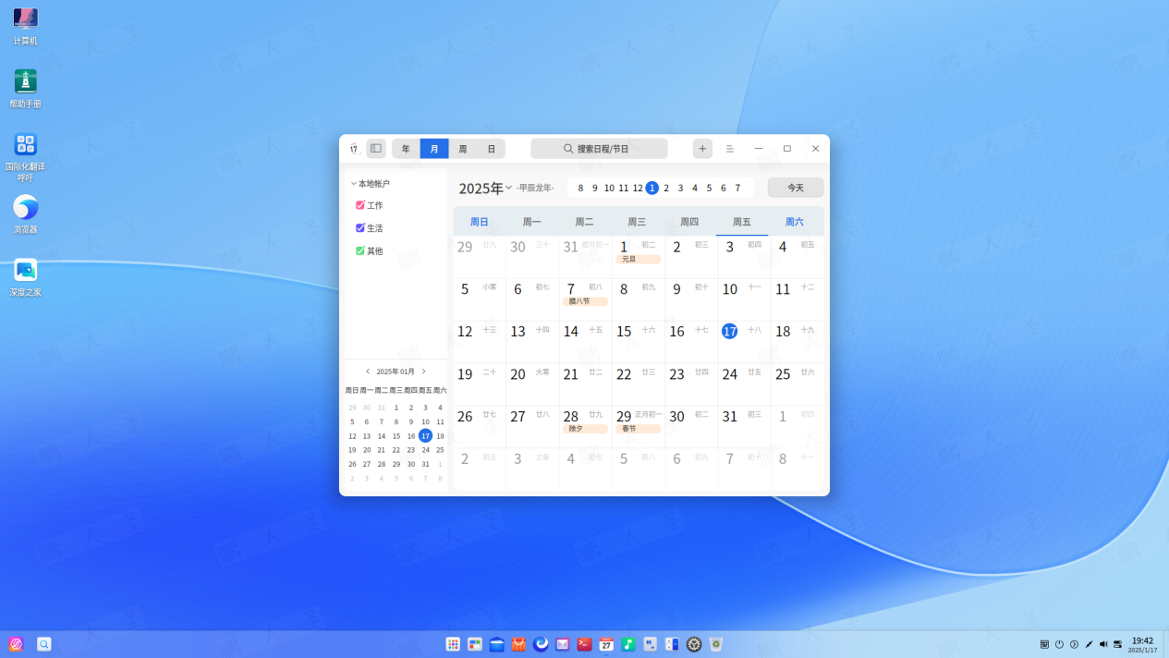Click the 春节 festival label
1169x658 pixels.
(x=638, y=429)
